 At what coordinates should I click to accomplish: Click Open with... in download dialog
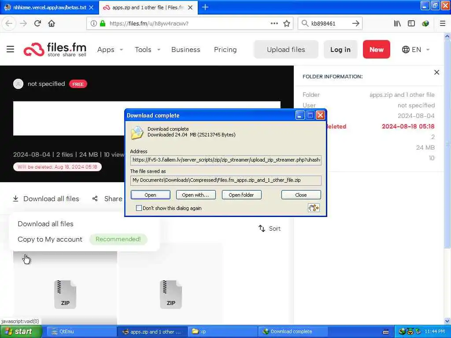pyautogui.click(x=196, y=195)
